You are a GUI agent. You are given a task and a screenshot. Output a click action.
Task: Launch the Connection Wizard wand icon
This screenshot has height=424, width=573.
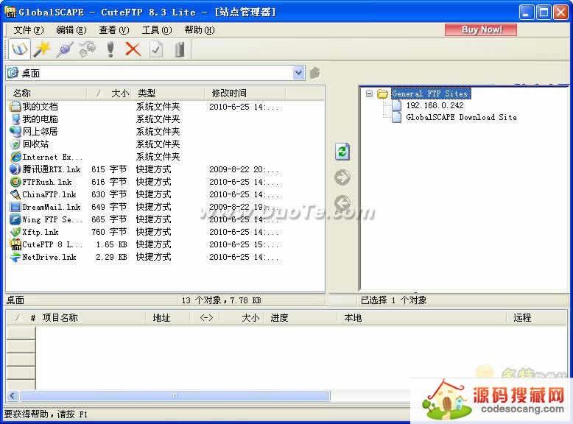pyautogui.click(x=41, y=49)
